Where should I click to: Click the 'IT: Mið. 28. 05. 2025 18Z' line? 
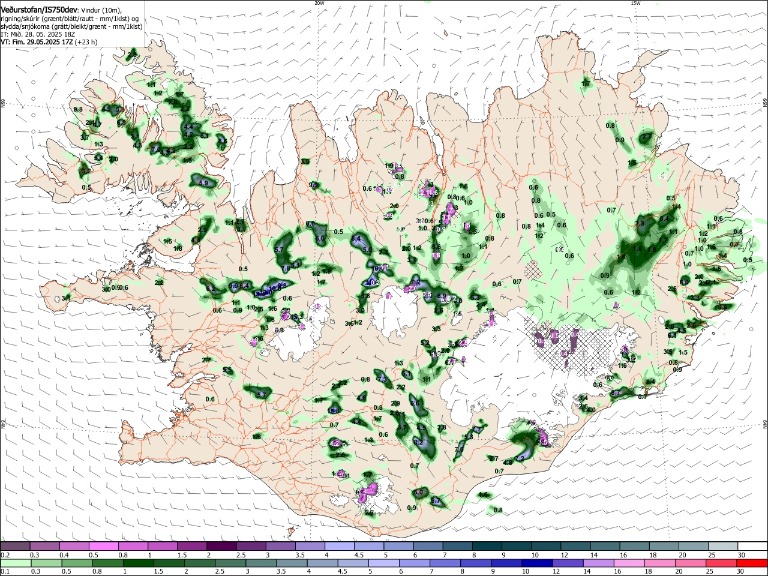[37, 34]
